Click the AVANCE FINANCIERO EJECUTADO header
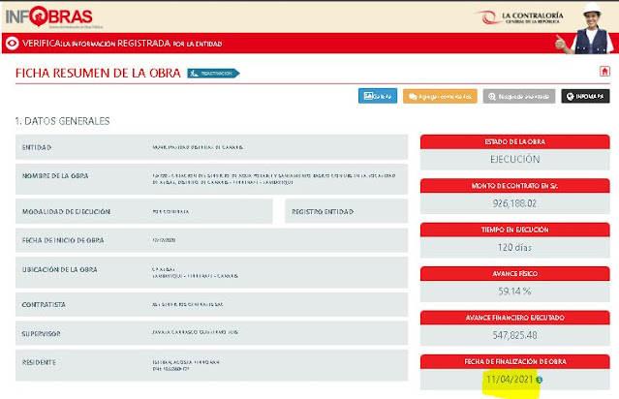This screenshot has height=399, width=619. click(x=514, y=318)
